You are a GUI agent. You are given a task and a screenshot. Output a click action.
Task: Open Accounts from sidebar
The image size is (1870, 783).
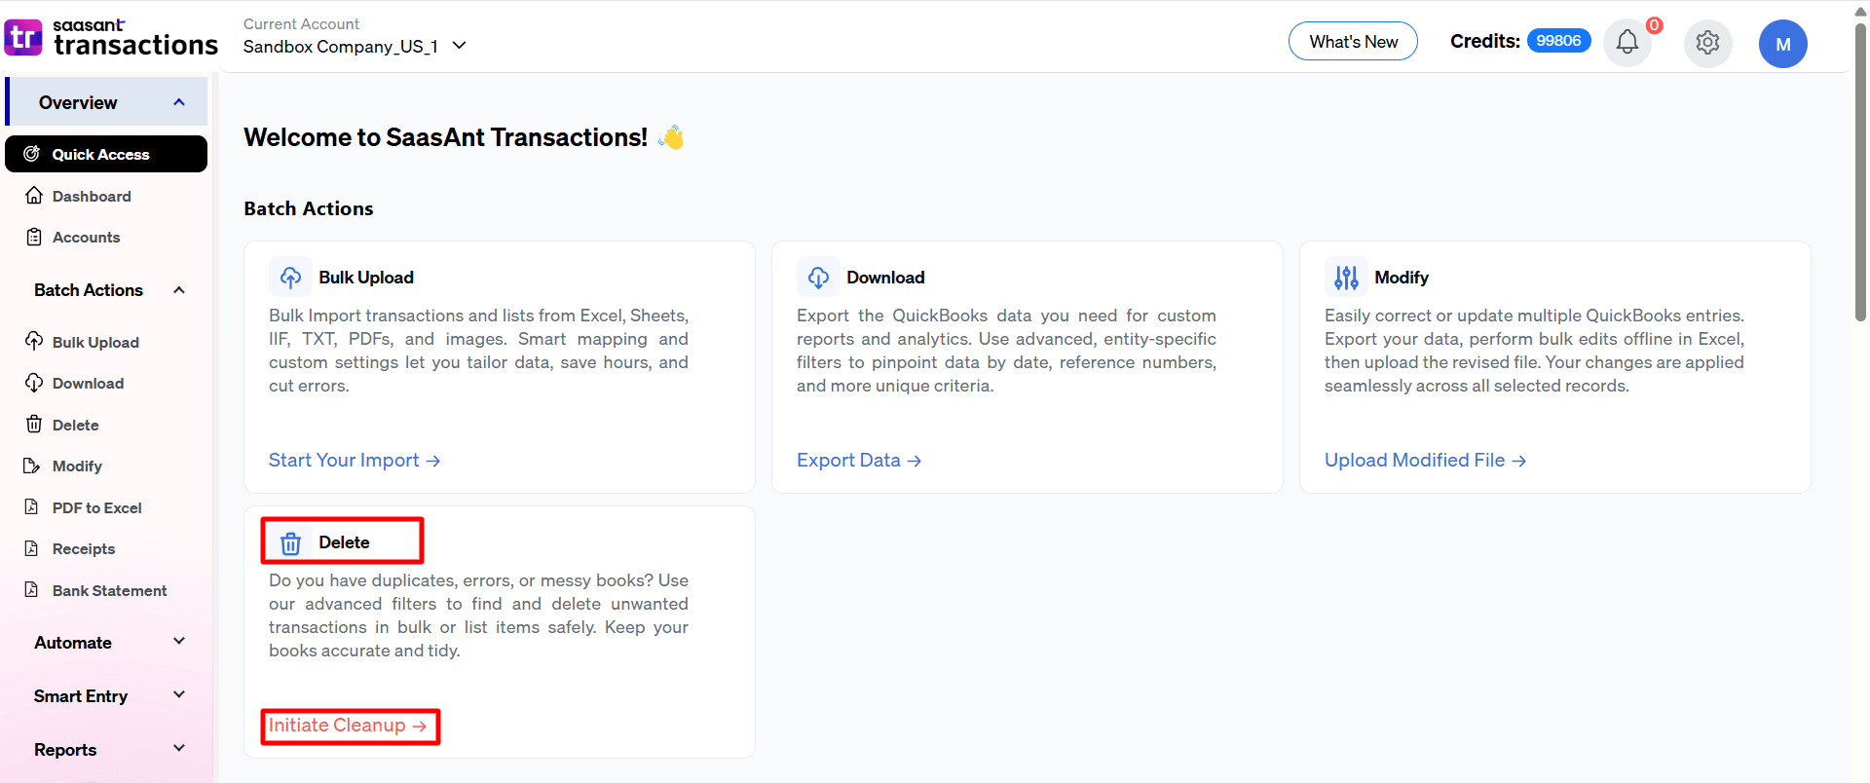86,237
